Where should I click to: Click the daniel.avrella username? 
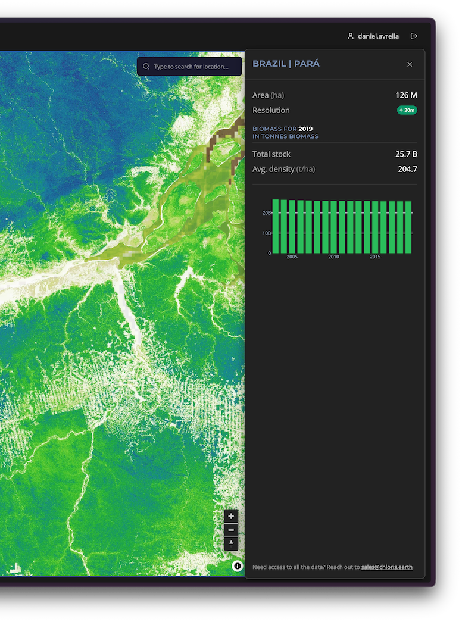pyautogui.click(x=379, y=36)
